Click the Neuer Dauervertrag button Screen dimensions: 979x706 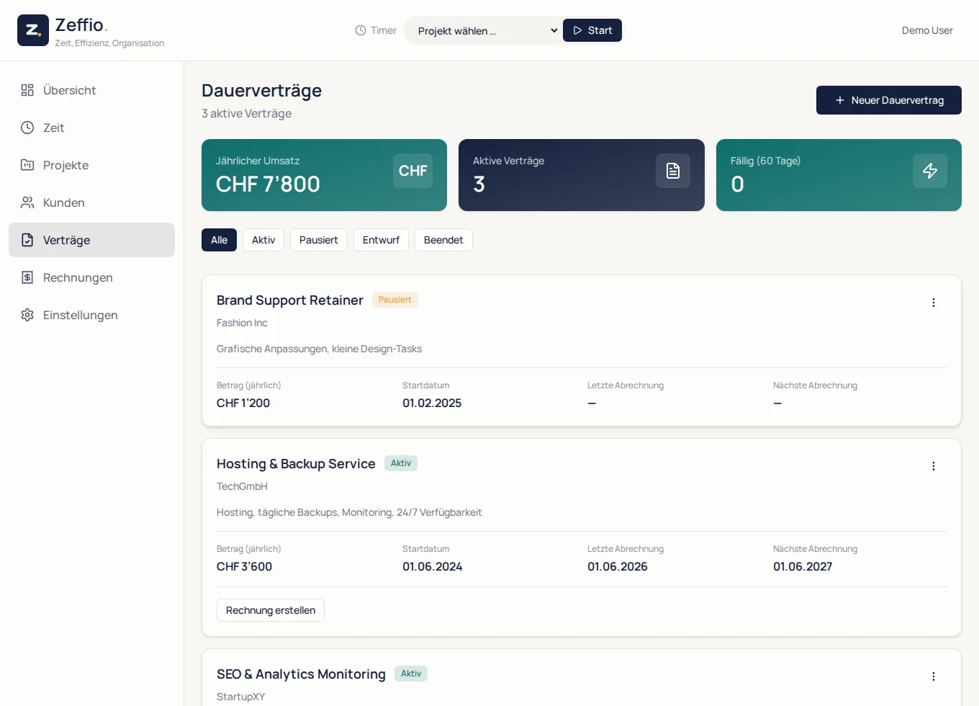point(889,100)
